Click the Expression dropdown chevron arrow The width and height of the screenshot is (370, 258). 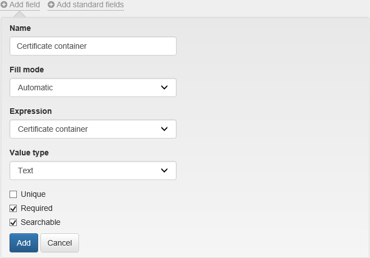[164, 129]
